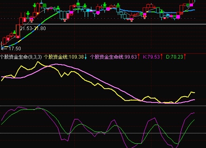The image size is (206, 148).
Task: Click the red up arrow after D:70.23
Action: [x=185, y=57]
